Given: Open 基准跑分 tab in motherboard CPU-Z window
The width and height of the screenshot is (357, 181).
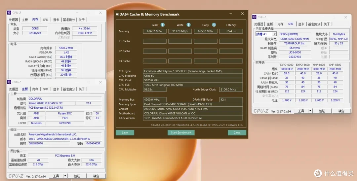Looking at the screenshot, I should (69, 89).
